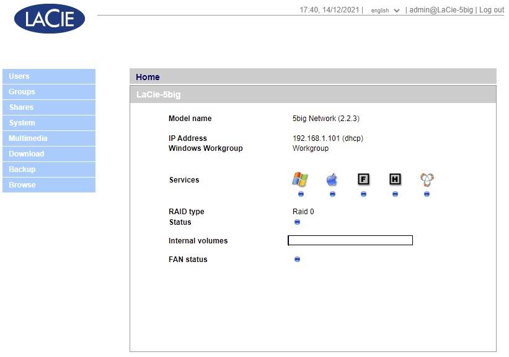Click the FTP service icon marked F
This screenshot has width=509, height=357.
[363, 179]
